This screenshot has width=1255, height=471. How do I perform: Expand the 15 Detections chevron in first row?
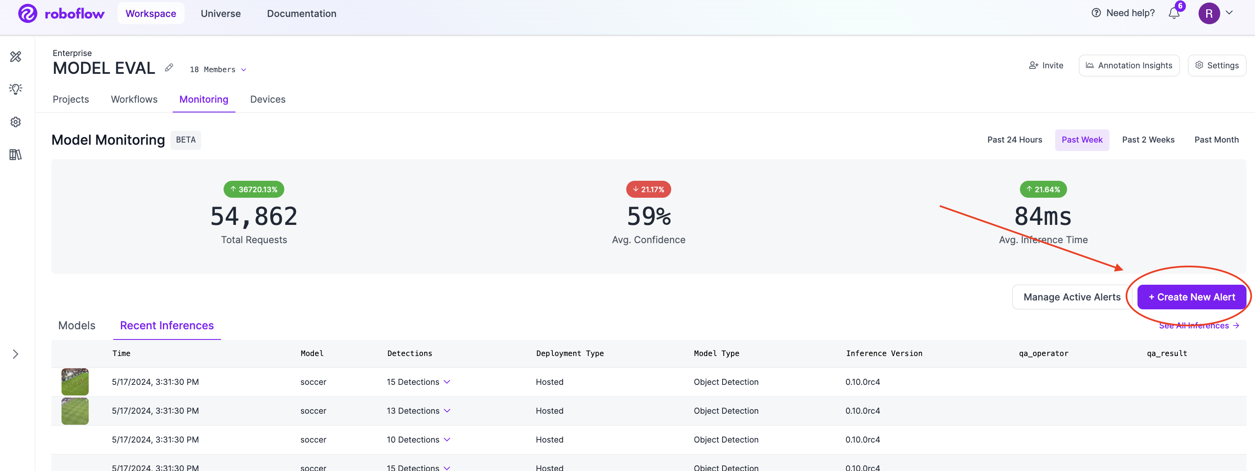447,382
